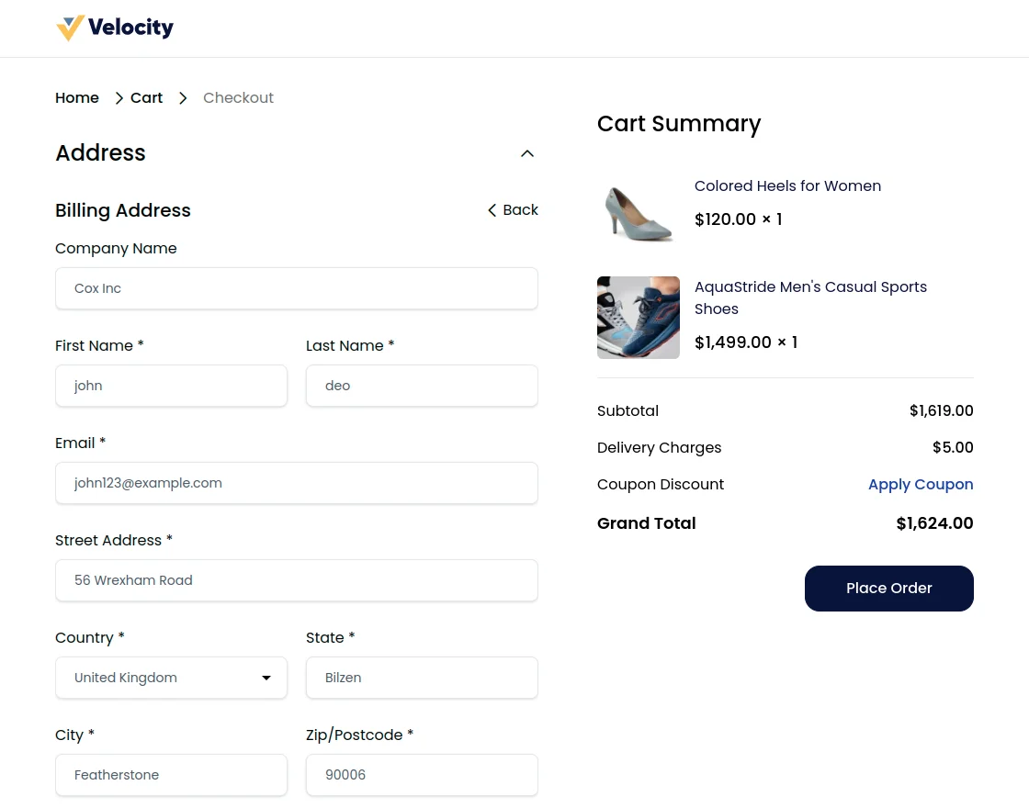Image resolution: width=1029 pixels, height=808 pixels.
Task: Open the Apply Coupon link
Action: [x=921, y=484]
